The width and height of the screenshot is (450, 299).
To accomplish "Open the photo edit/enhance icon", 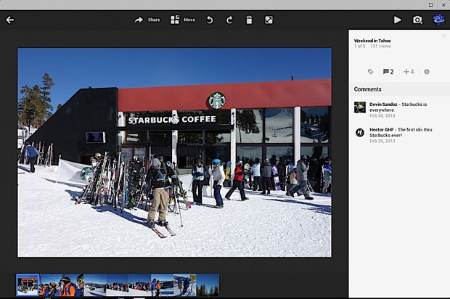I will (269, 20).
